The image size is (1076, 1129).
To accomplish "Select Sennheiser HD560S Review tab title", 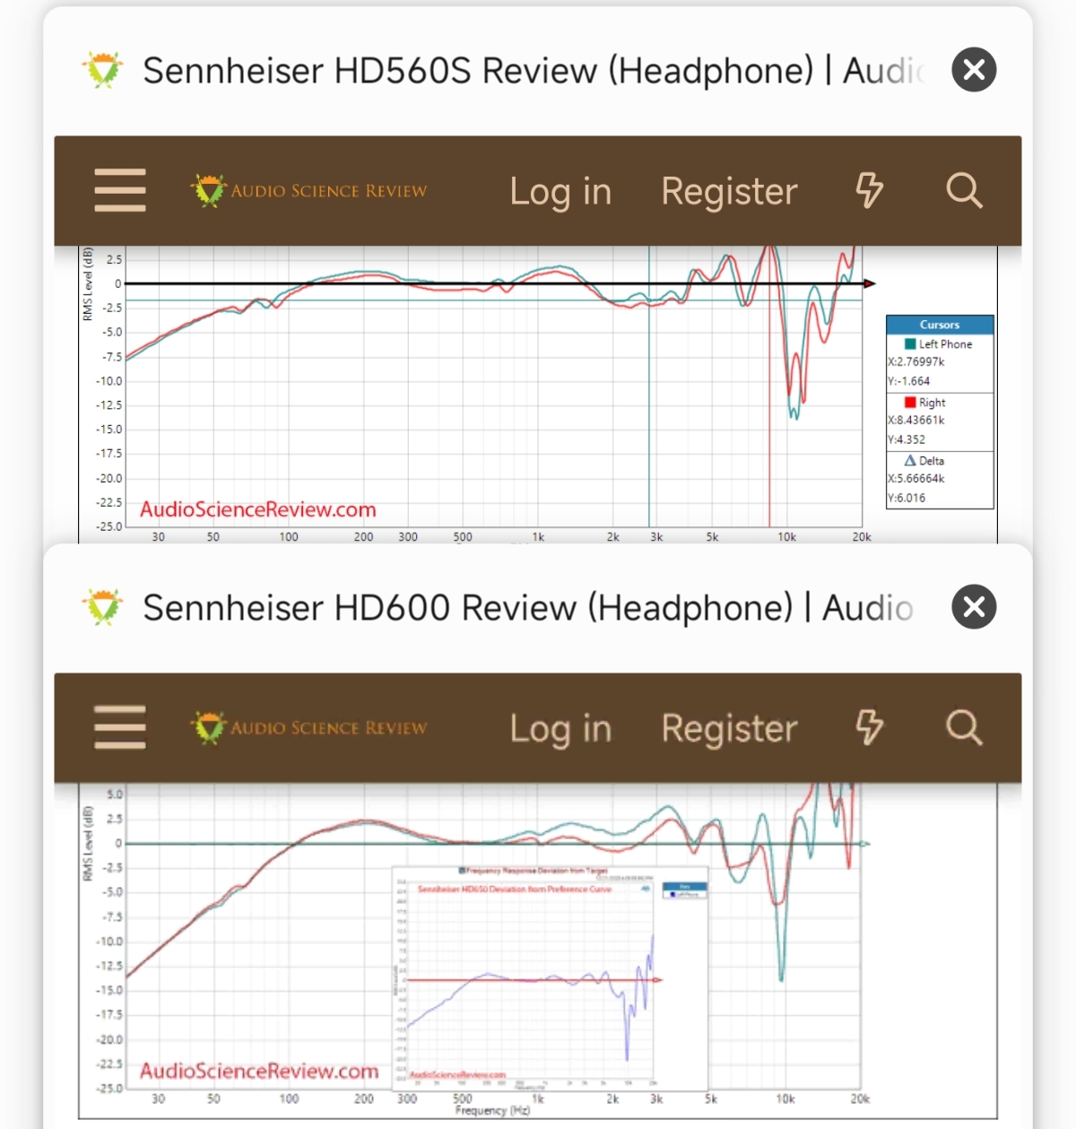I will pyautogui.click(x=534, y=70).
